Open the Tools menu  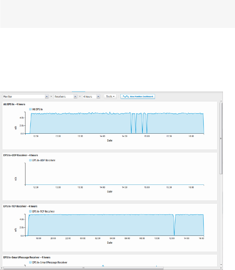(110, 96)
